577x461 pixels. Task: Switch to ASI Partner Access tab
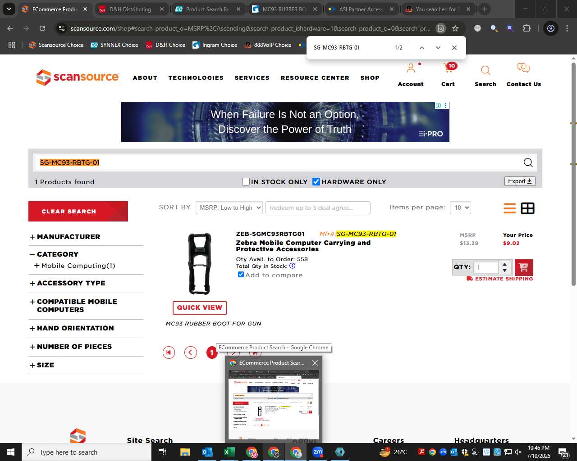pos(361,9)
